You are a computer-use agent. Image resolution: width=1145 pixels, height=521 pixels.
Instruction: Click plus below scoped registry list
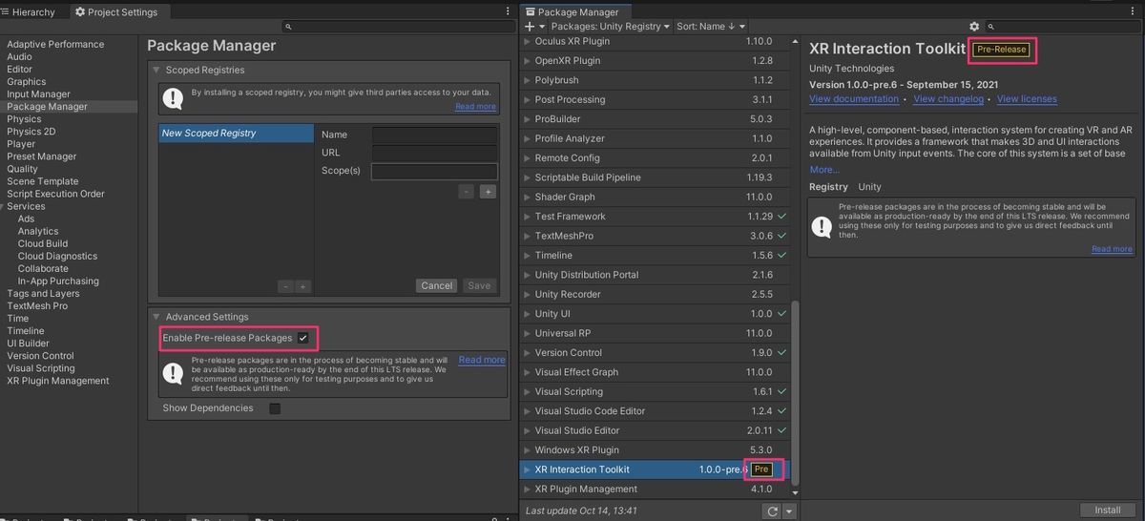pos(303,286)
